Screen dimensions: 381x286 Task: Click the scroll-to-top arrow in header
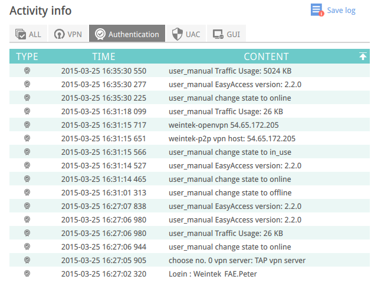point(363,56)
